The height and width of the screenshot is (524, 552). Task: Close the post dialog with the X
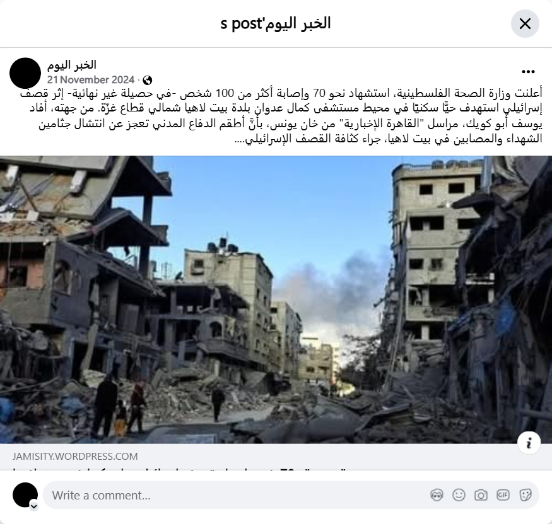(x=525, y=24)
